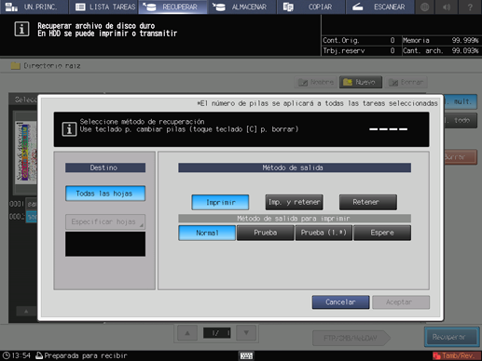Select Normal print output mode

click(207, 233)
